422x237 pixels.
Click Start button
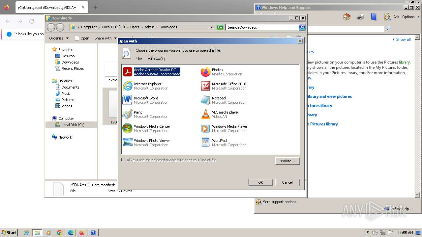9,233
